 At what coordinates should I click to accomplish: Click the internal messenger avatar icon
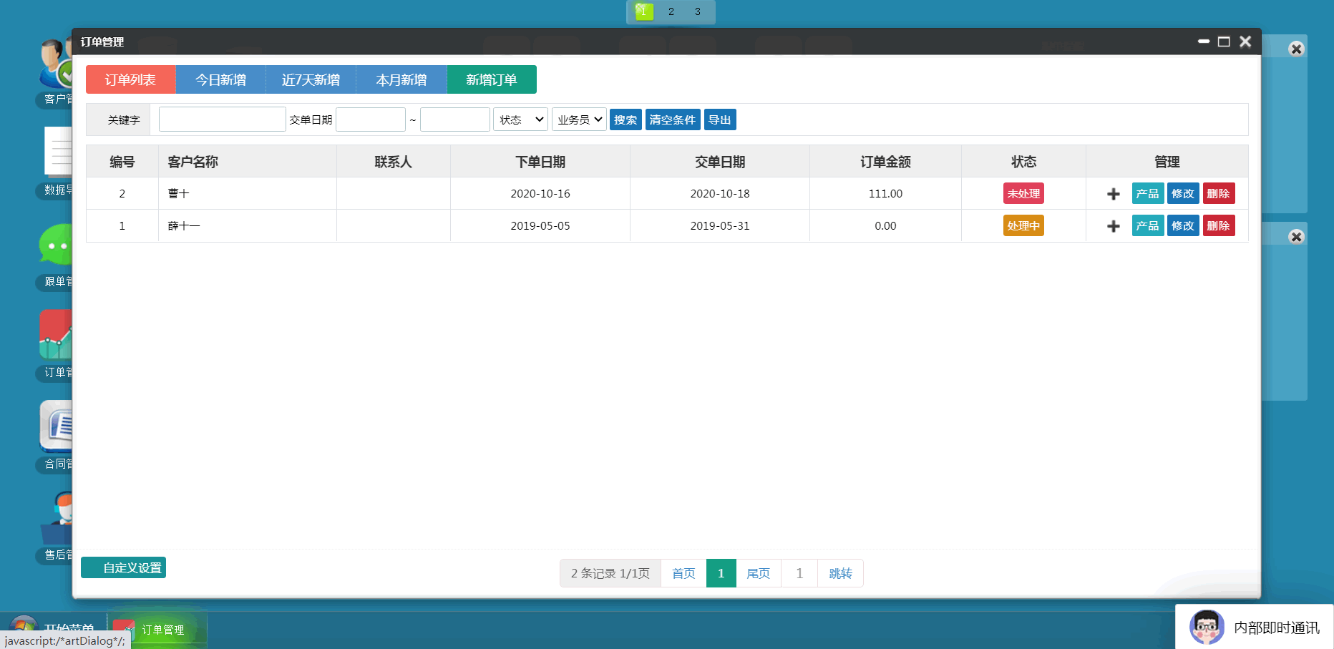1207,627
